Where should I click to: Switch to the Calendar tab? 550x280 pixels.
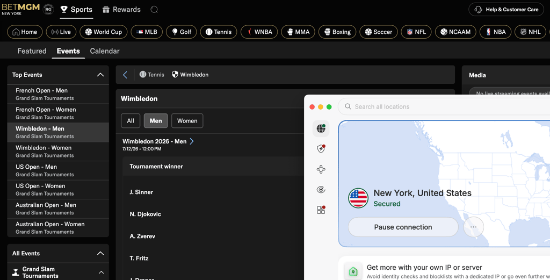105,51
